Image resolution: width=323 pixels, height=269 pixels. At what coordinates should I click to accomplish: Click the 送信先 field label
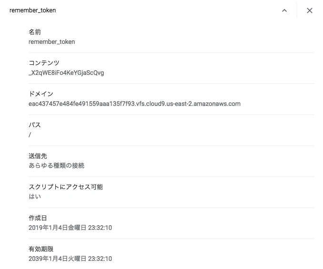tap(38, 156)
